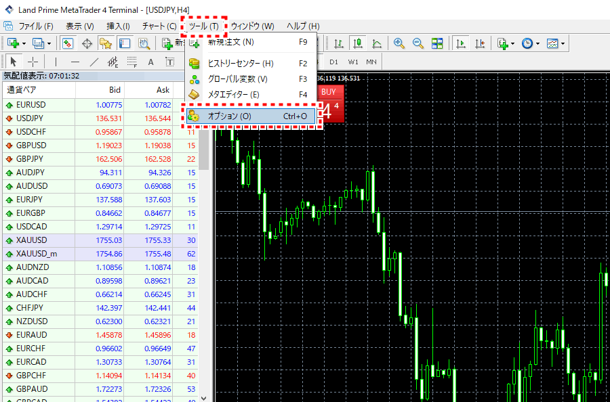Viewport: 610px width, 402px height.
Task: Select the EURAUD symbol row
Action: (100, 335)
